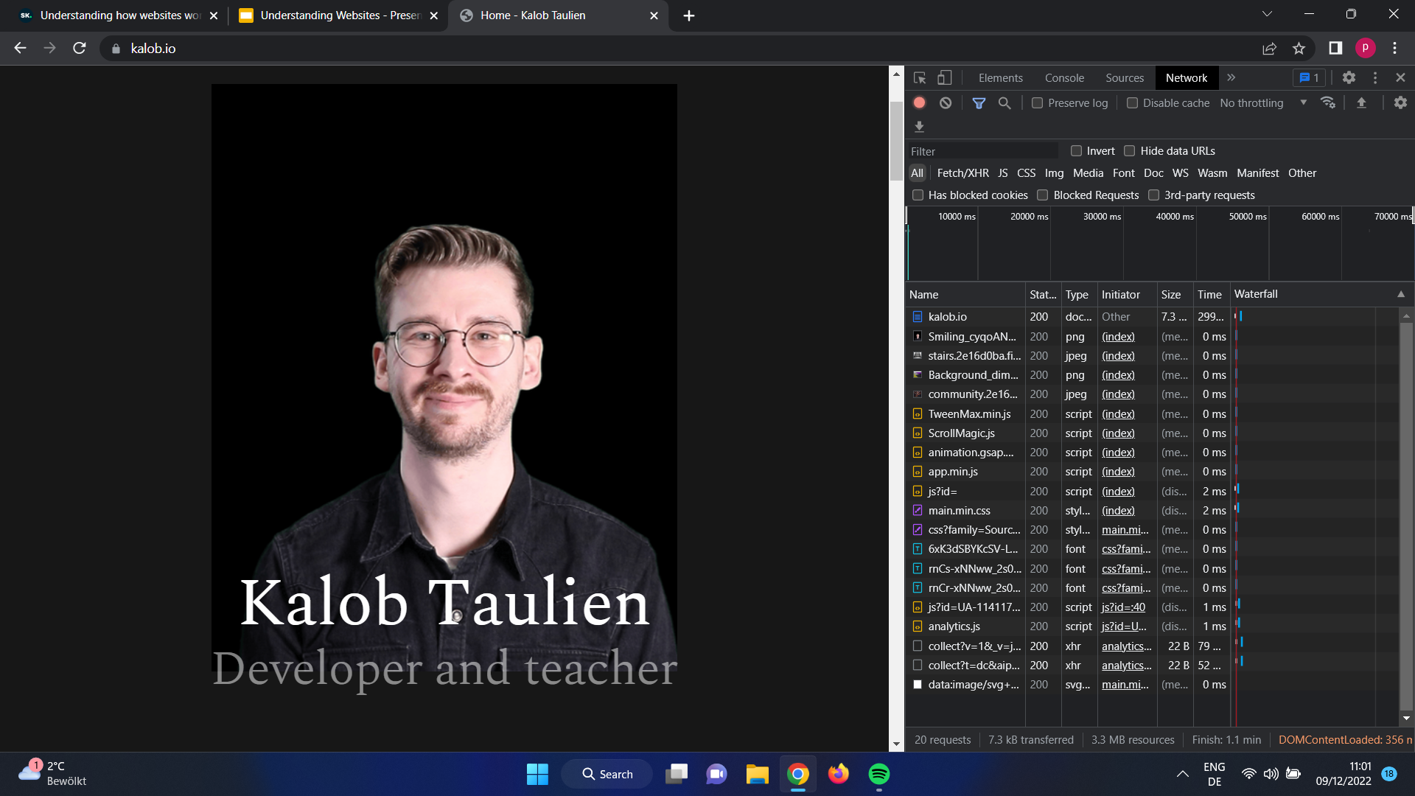
Task: Sort requests by the Name column
Action: [965, 295]
